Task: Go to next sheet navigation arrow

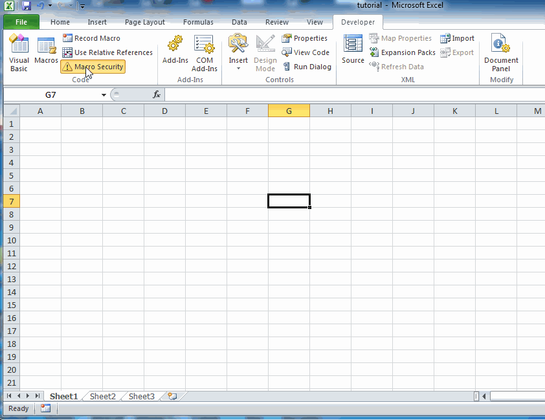Action: pyautogui.click(x=27, y=395)
